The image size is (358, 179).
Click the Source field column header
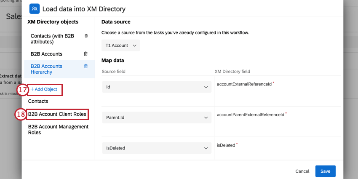(x=113, y=72)
